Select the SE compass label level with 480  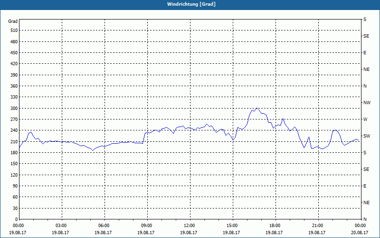(366, 36)
